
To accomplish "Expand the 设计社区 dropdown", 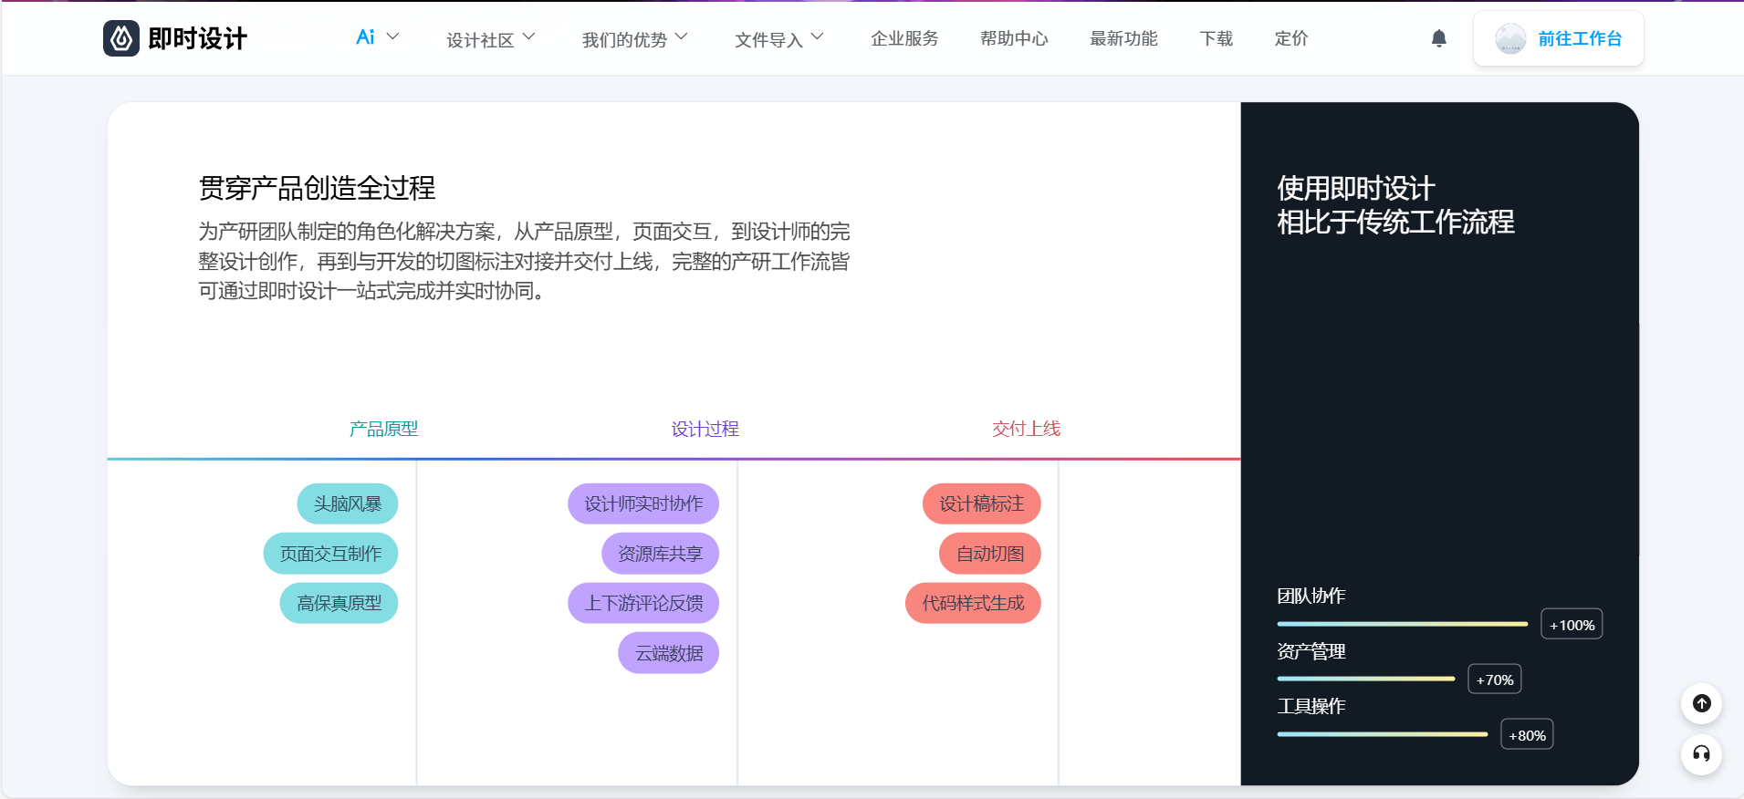I will tap(490, 39).
